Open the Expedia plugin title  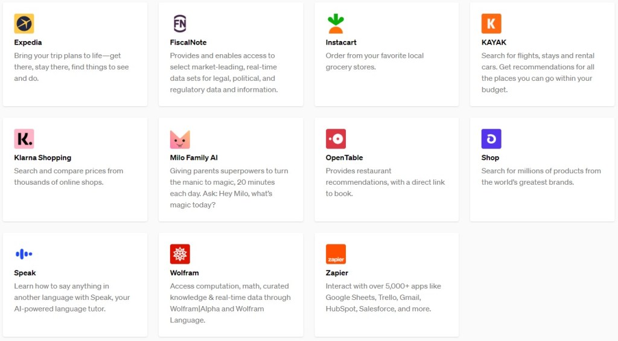tap(28, 42)
